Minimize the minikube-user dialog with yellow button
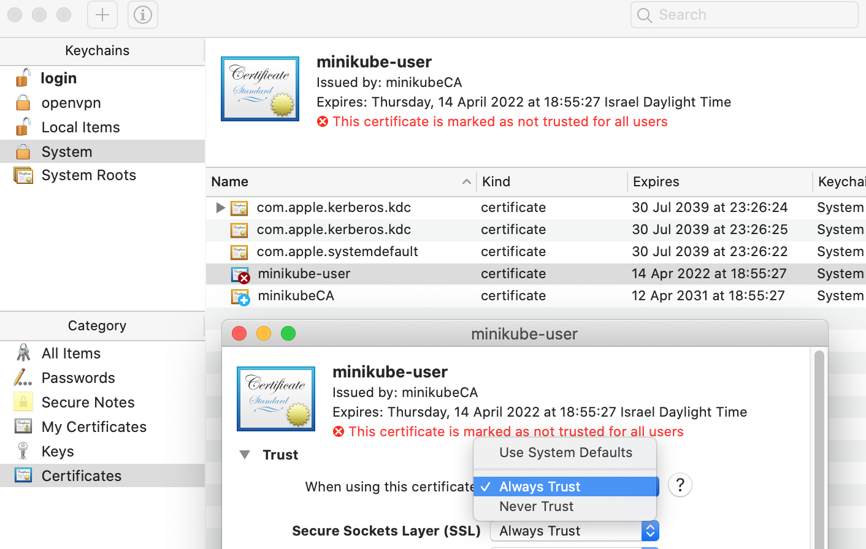The height and width of the screenshot is (549, 866). [264, 333]
